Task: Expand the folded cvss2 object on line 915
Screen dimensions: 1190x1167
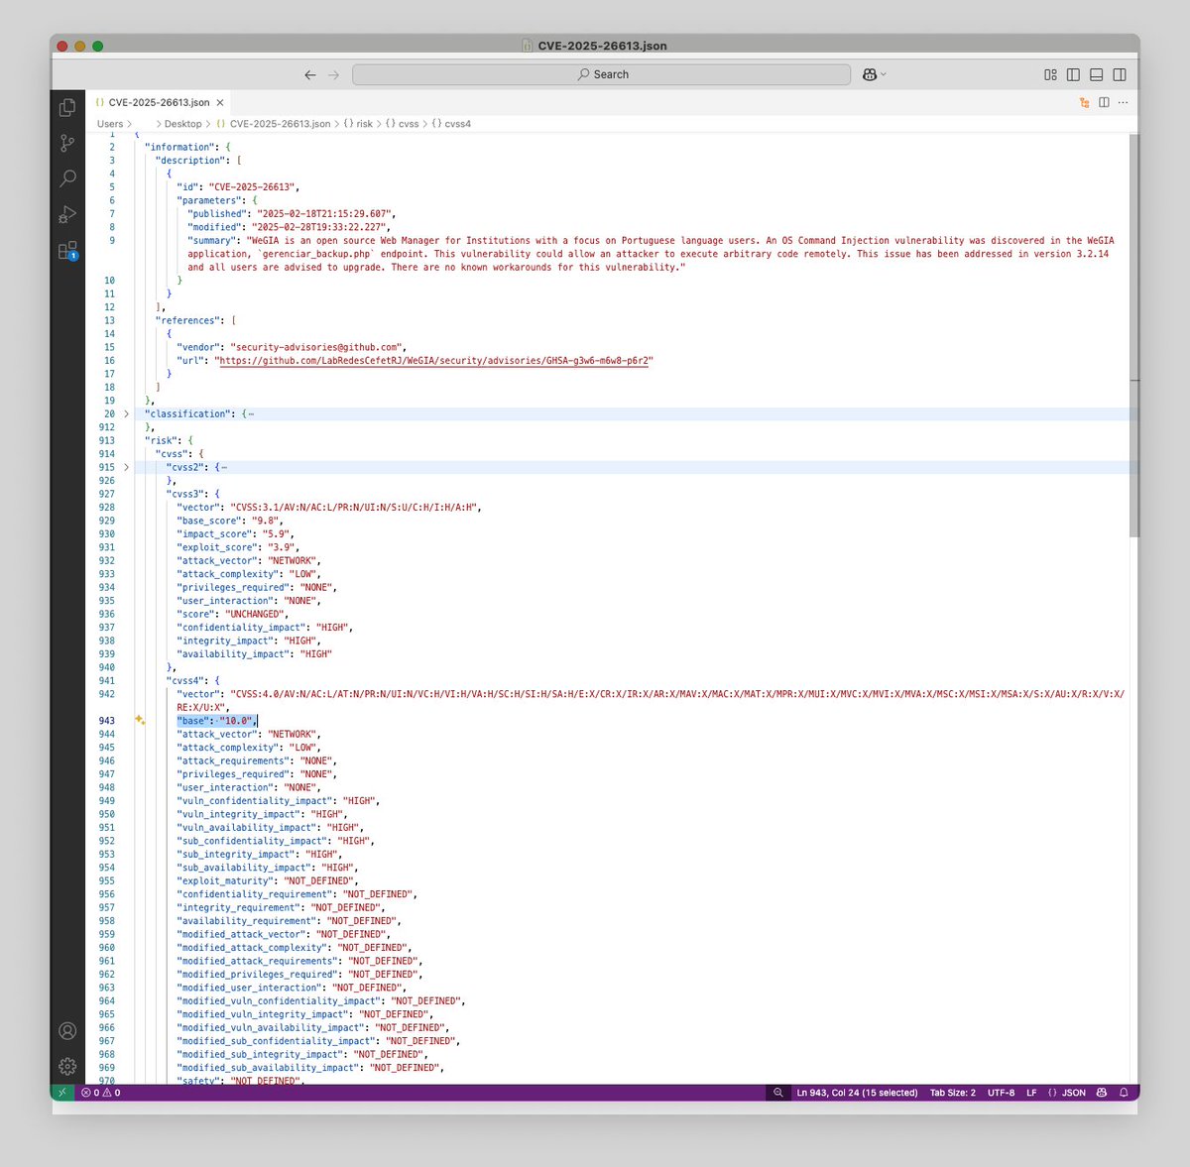Action: pos(125,467)
